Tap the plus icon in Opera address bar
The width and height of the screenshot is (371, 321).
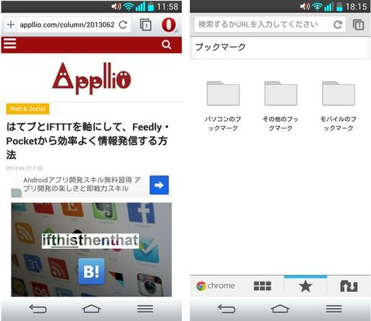tap(11, 25)
